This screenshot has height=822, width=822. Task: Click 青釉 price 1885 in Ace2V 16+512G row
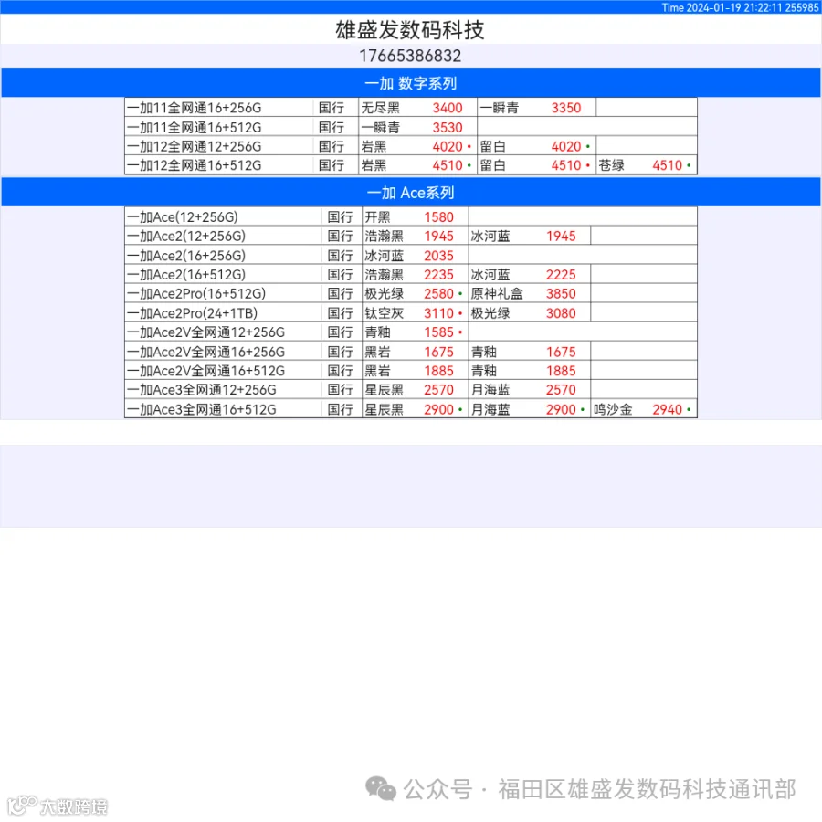pyautogui.click(x=561, y=371)
